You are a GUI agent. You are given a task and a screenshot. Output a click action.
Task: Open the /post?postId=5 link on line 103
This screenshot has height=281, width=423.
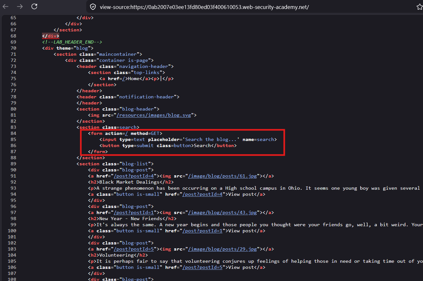tap(134, 249)
